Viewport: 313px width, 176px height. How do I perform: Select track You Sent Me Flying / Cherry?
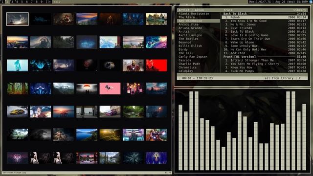tap(265, 64)
